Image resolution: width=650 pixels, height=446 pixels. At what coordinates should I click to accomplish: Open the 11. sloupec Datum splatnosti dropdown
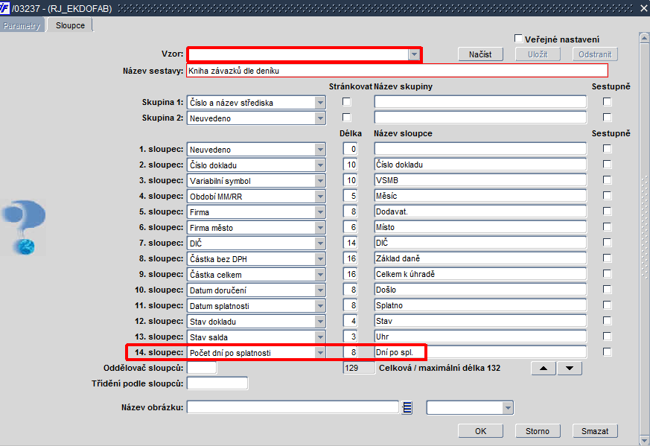coord(319,306)
